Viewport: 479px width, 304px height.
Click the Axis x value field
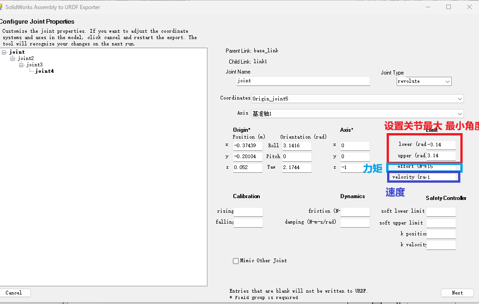pos(355,145)
